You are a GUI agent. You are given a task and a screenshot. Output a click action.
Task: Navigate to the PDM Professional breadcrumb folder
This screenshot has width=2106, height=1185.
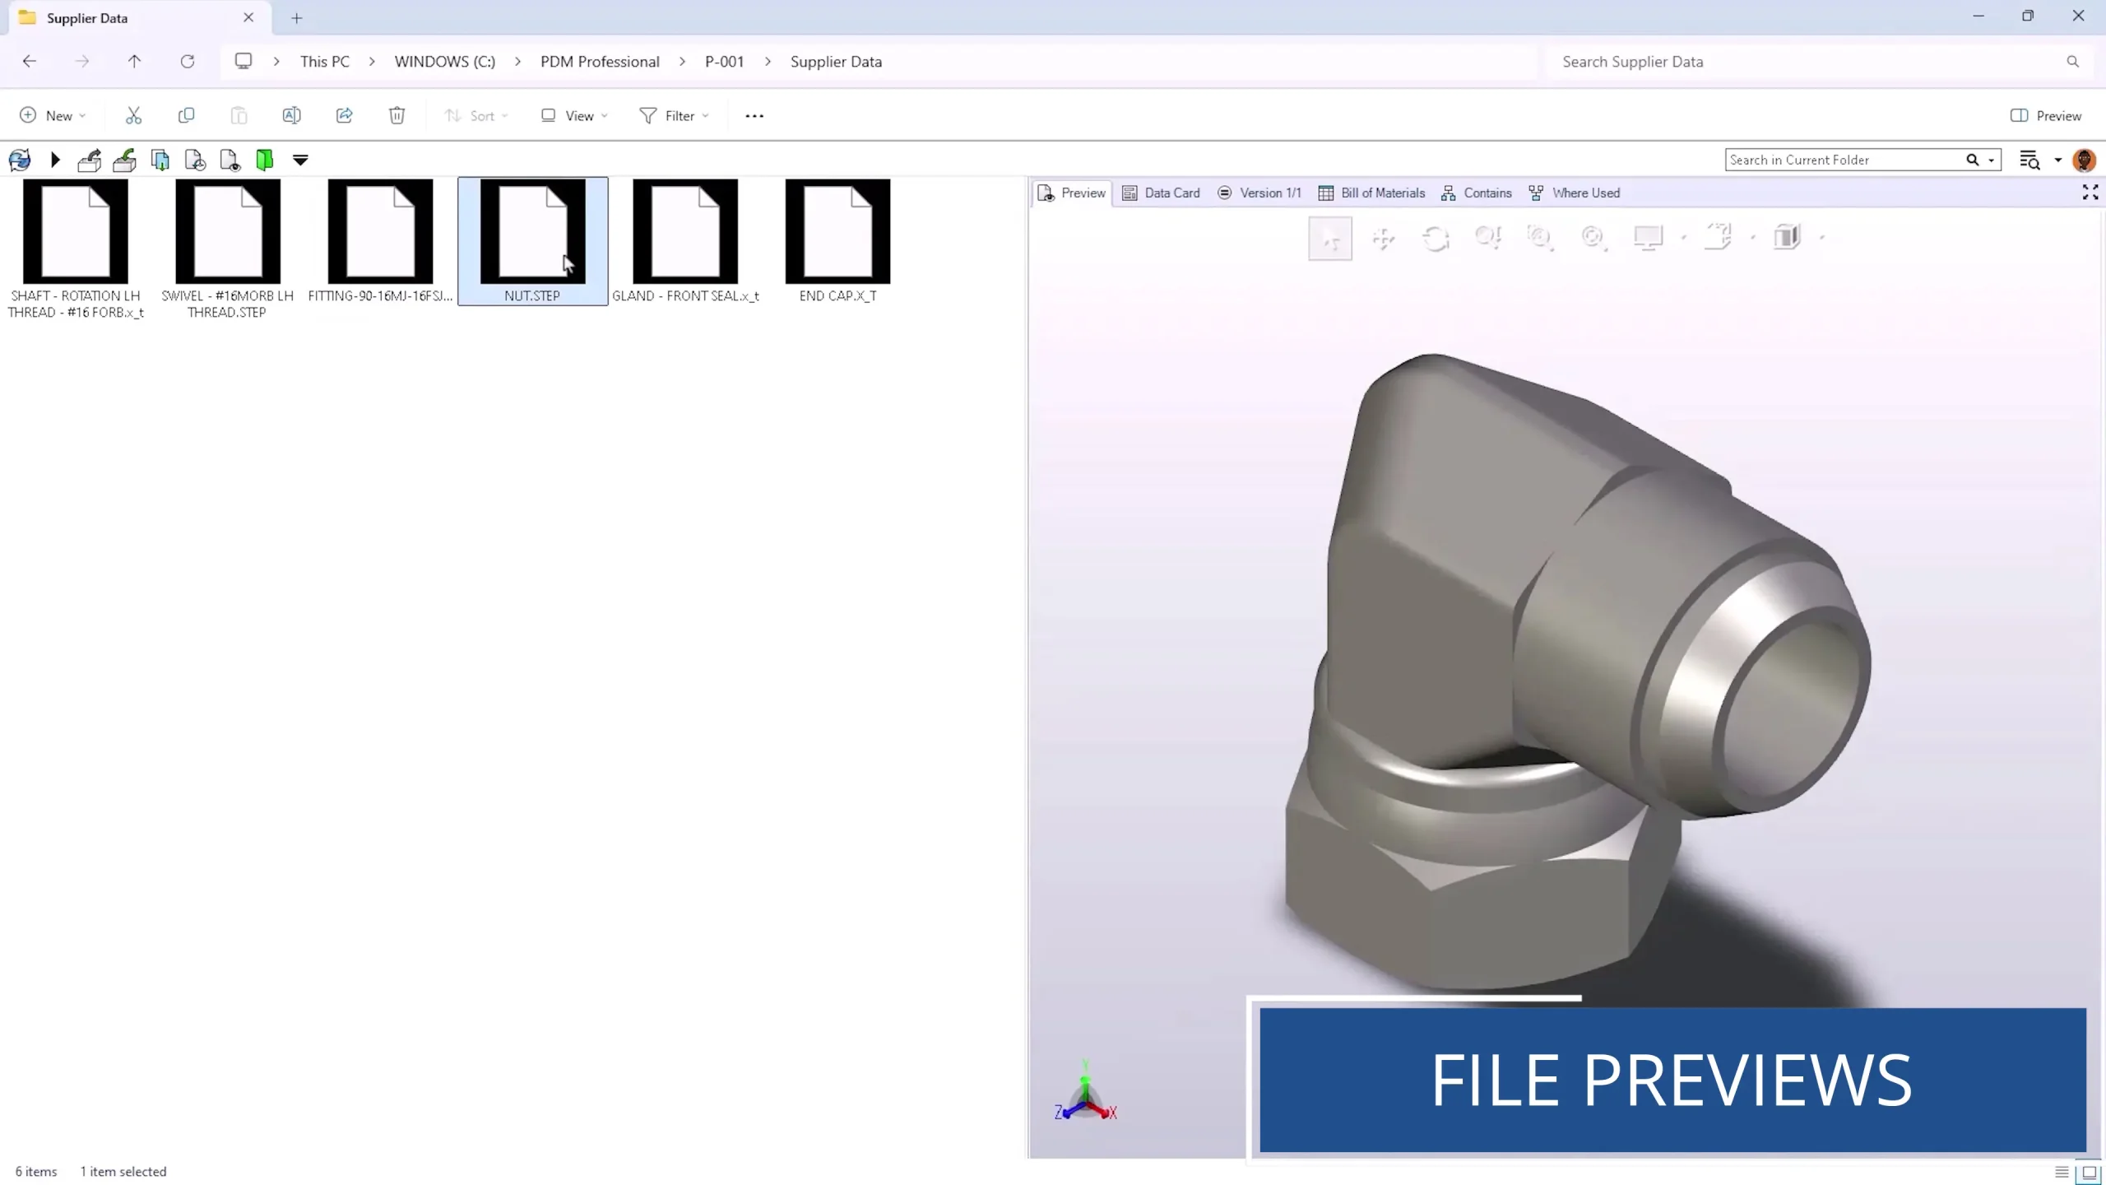coord(600,61)
